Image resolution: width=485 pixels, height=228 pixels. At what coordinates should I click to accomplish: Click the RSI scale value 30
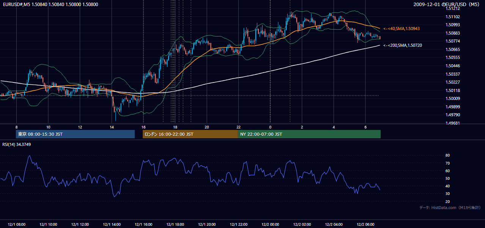(x=448, y=194)
